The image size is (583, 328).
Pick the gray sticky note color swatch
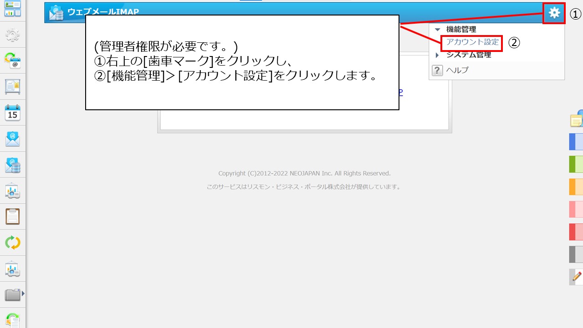pos(576,254)
